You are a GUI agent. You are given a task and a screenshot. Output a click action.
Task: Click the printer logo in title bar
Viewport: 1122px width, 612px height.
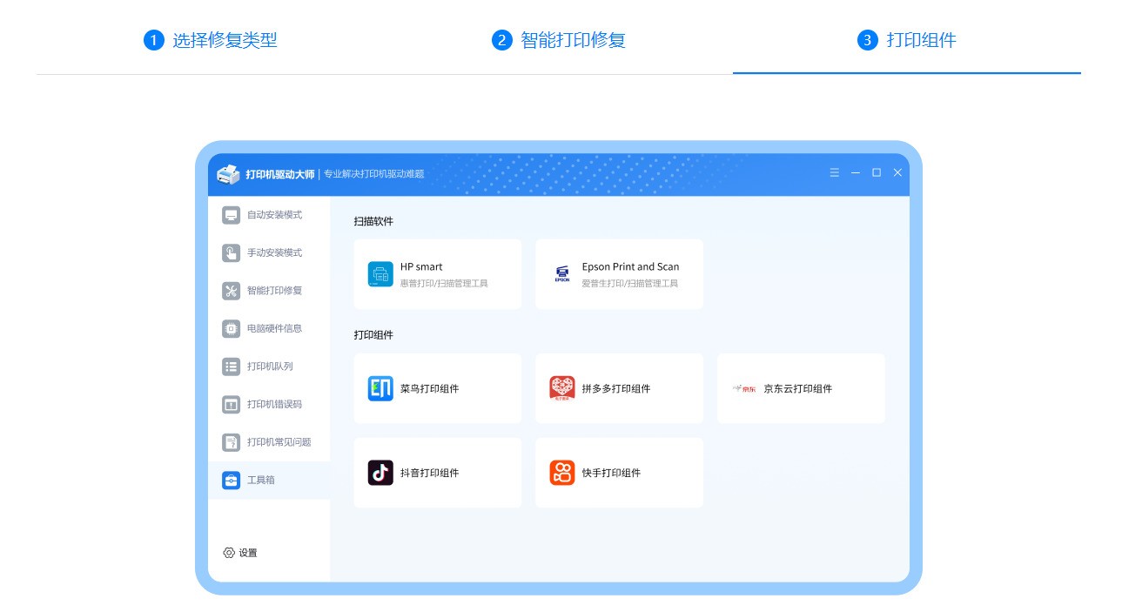coord(228,174)
